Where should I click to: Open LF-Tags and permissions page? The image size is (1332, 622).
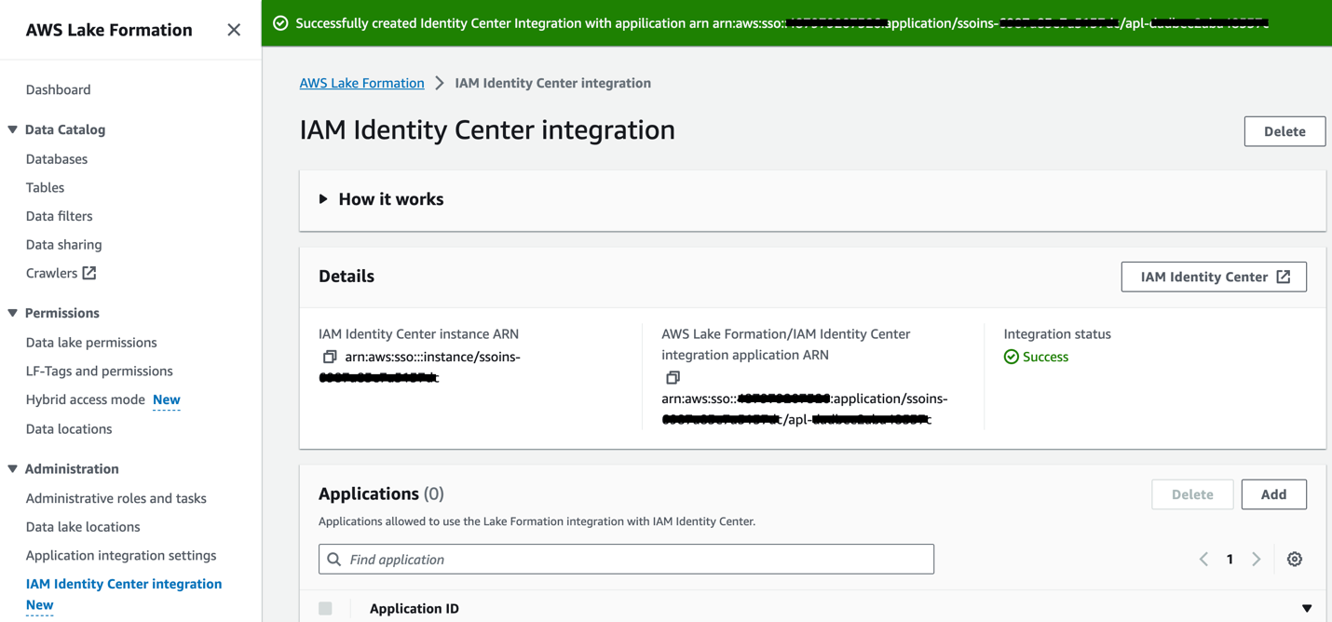[99, 371]
